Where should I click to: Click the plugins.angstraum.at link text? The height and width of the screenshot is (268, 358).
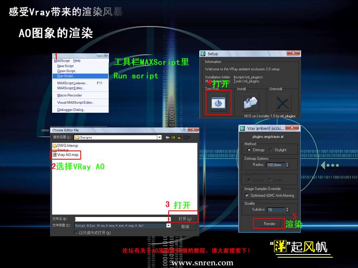pyautogui.click(x=268, y=137)
